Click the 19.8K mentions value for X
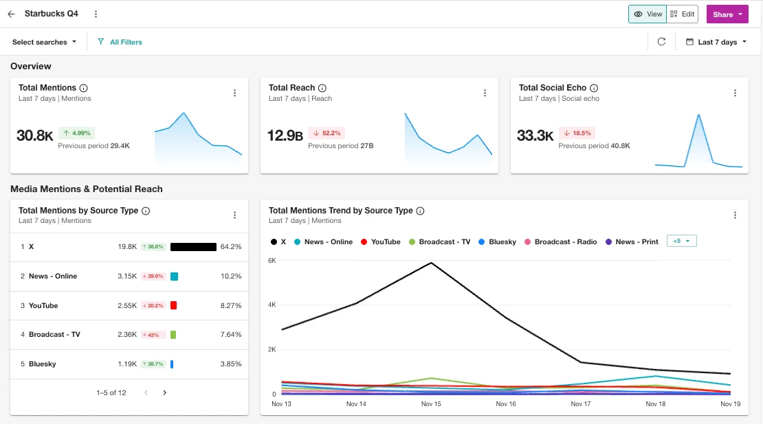 pos(127,247)
